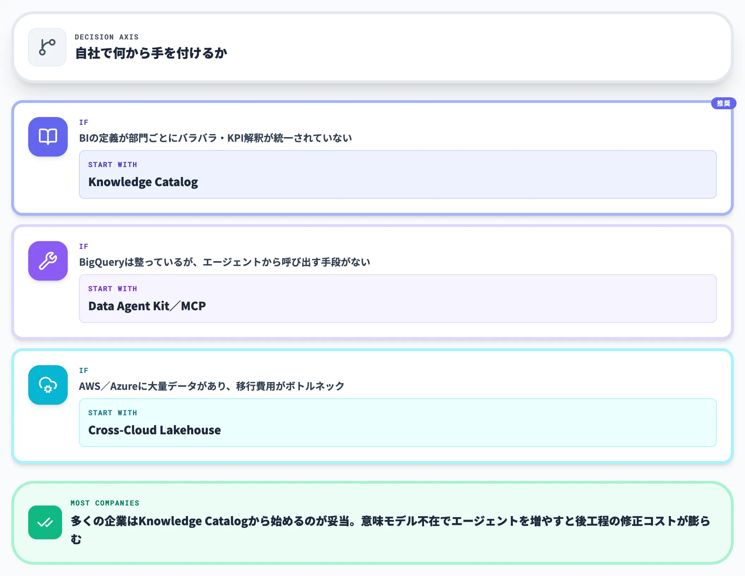This screenshot has height=576, width=745.
Task: Click the 推奨 badge on the top card
Action: [724, 103]
